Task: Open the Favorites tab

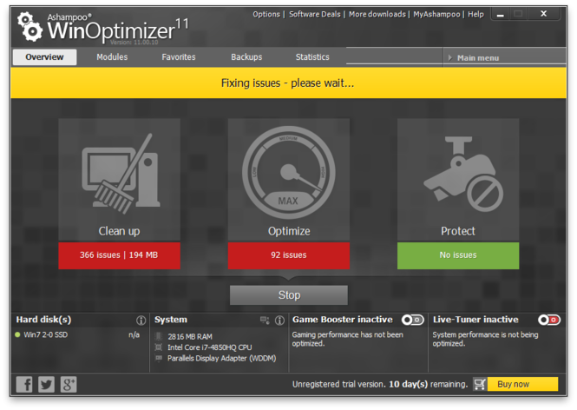Action: point(179,57)
